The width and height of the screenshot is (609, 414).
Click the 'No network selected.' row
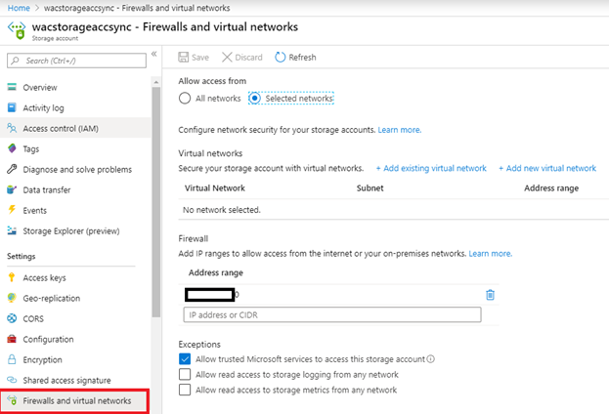coord(393,210)
